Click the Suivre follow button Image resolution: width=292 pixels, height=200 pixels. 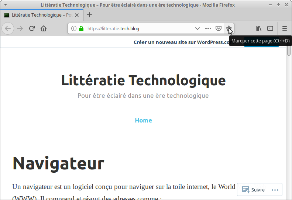(x=254, y=190)
